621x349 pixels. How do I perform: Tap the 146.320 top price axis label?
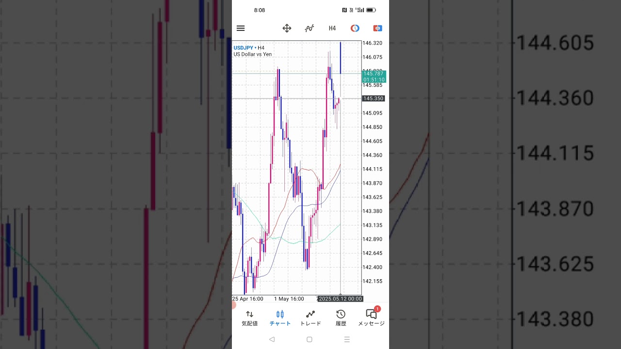pos(372,43)
